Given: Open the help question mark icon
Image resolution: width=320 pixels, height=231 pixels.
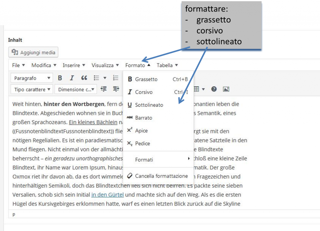Looking at the screenshot, I should [214, 89].
